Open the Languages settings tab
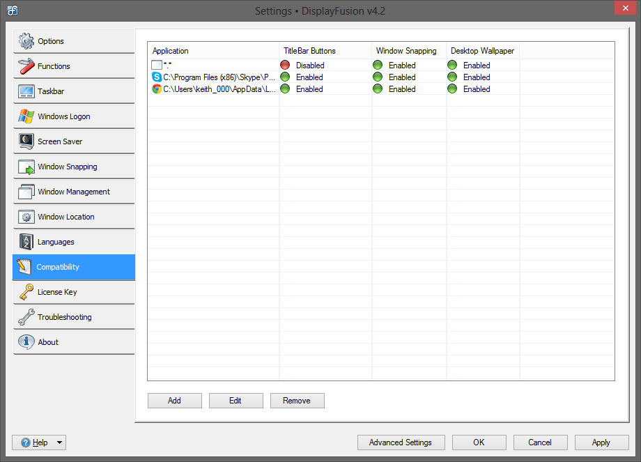Screen dimensions: 641x462 56,242
